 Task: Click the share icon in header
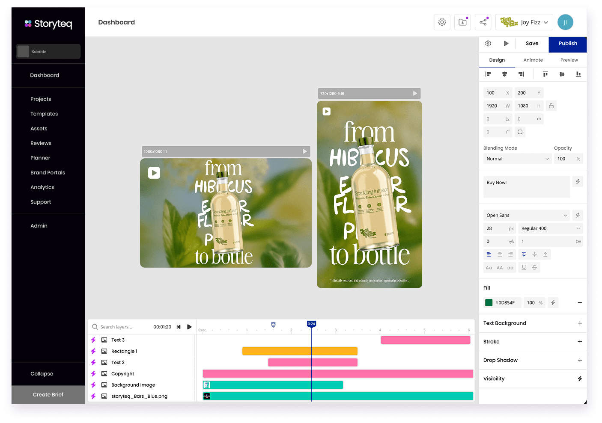point(483,22)
